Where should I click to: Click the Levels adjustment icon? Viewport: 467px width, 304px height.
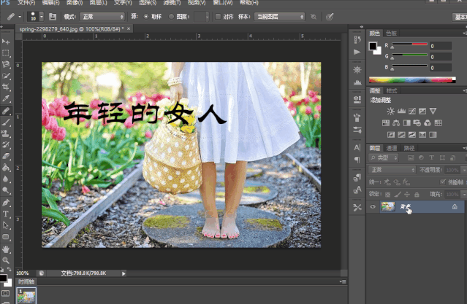pos(401,111)
